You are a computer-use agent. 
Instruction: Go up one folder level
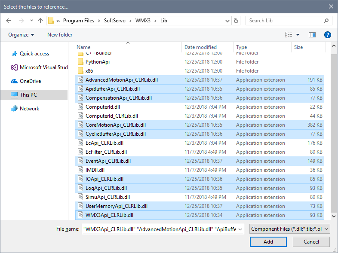pos(40,21)
